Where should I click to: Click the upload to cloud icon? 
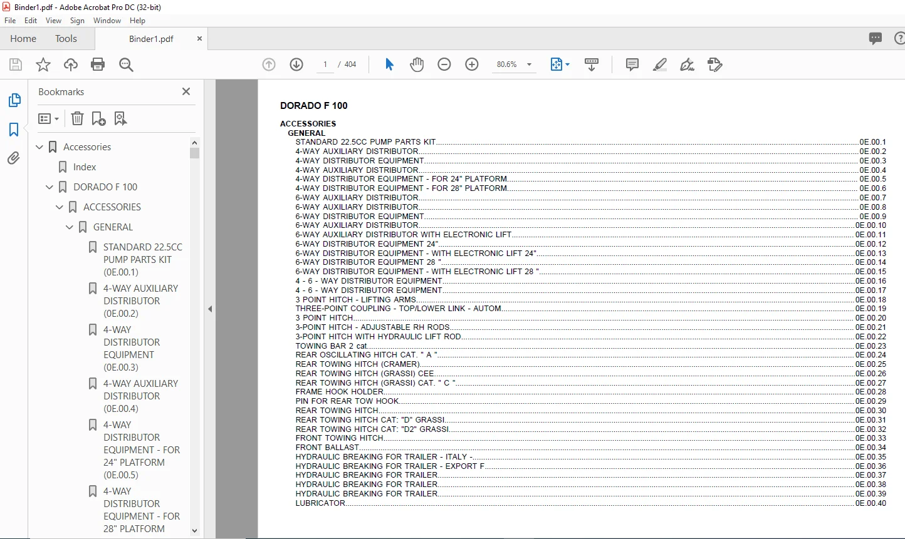pyautogui.click(x=71, y=64)
